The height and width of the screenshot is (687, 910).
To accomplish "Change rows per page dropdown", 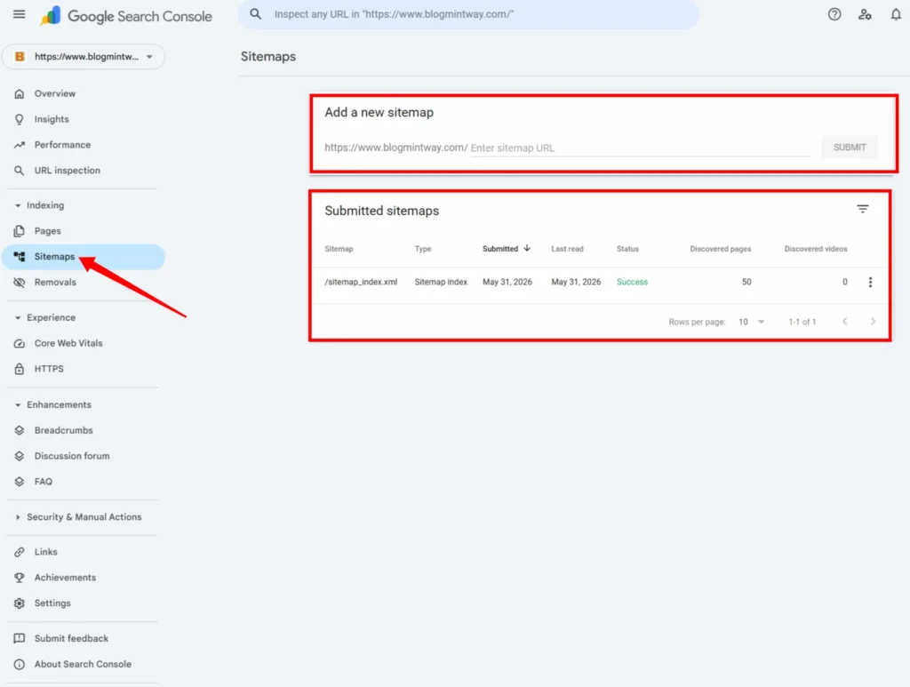I will click(x=752, y=322).
